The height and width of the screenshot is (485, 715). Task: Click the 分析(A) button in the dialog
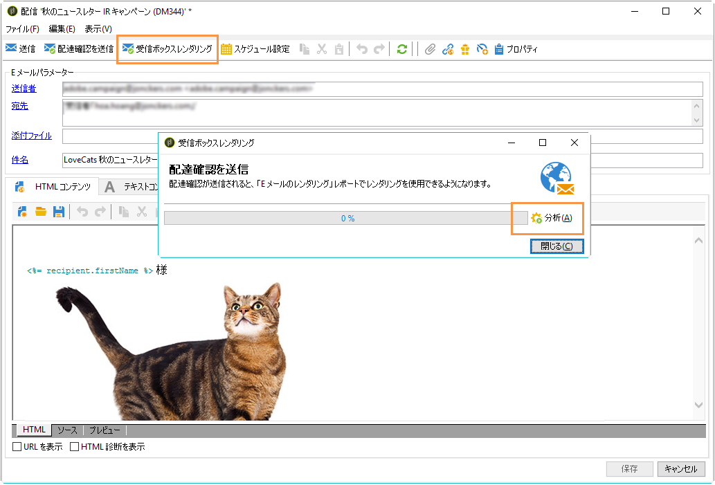551,218
